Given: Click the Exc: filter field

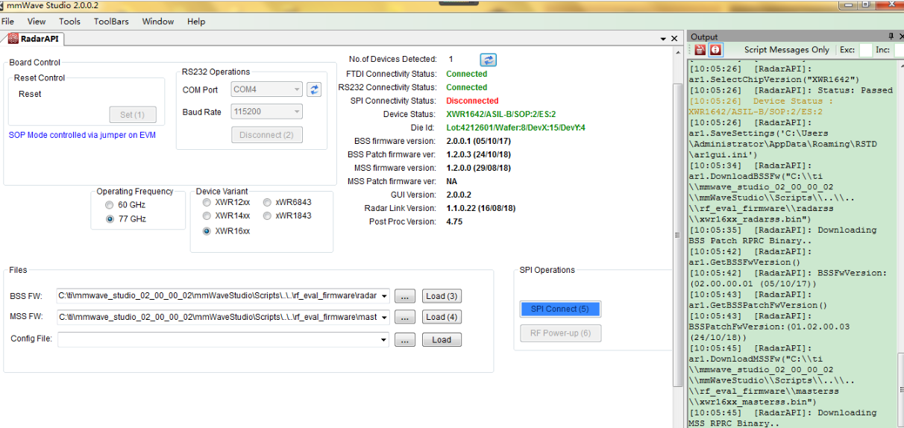Looking at the screenshot, I should 865,50.
